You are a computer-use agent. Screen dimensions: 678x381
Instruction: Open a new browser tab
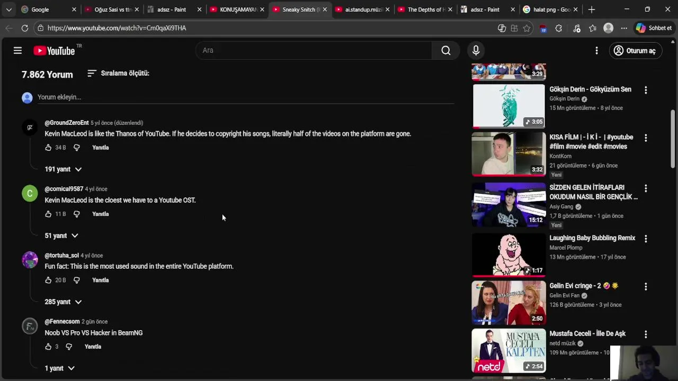tap(591, 10)
